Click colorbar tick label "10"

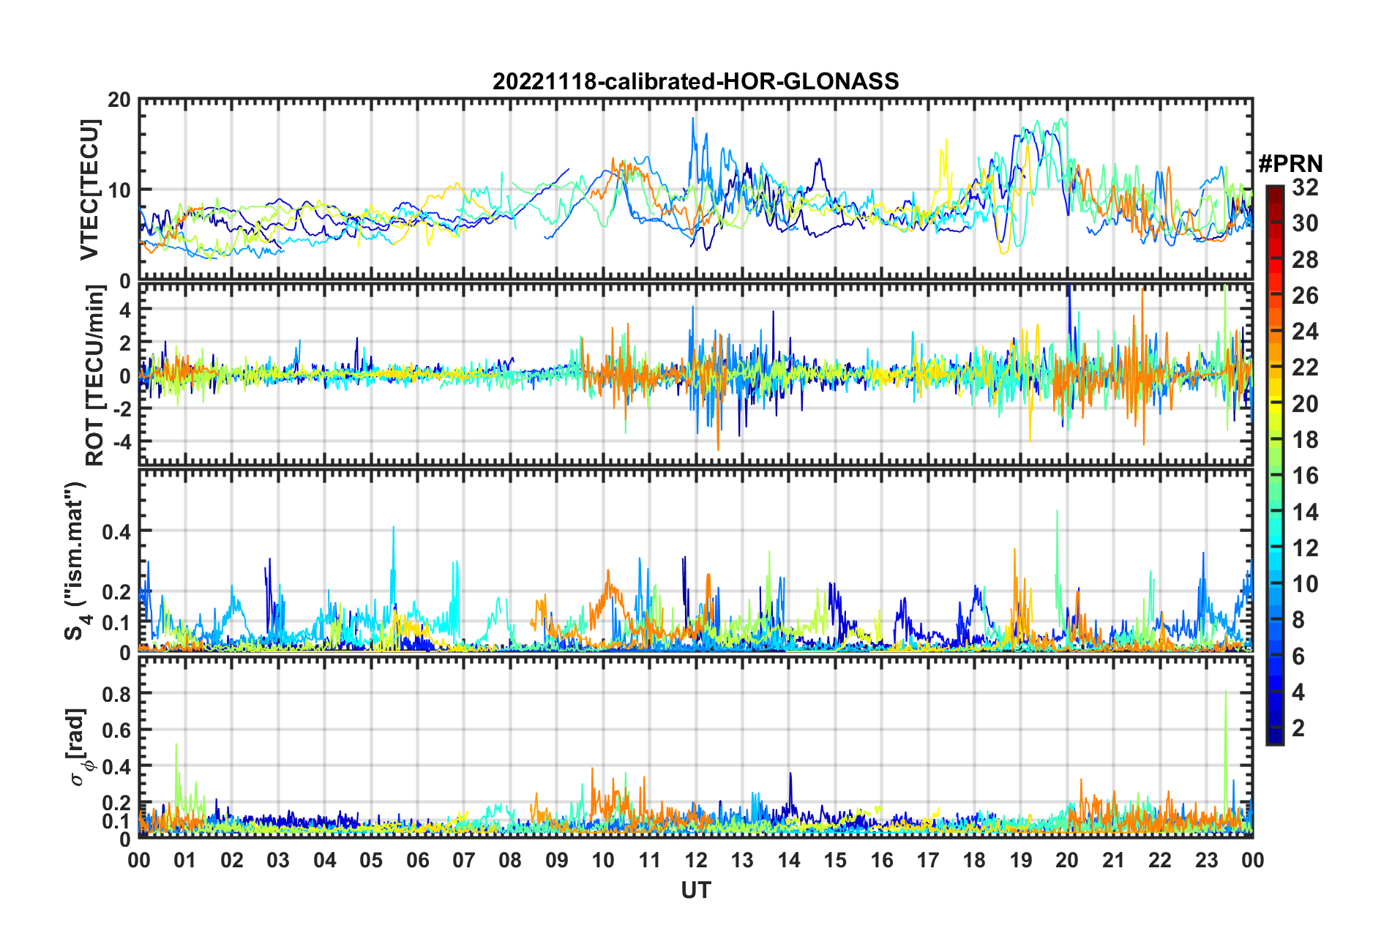pos(1305,583)
